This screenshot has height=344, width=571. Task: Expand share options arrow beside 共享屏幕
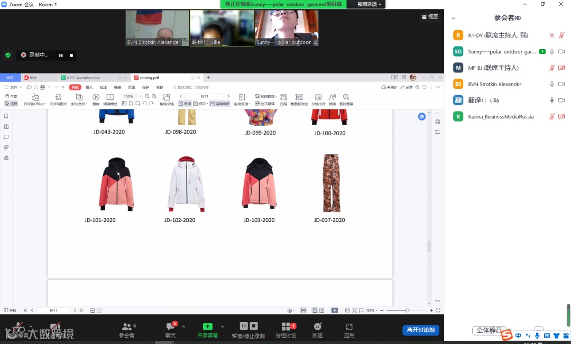[x=222, y=327]
